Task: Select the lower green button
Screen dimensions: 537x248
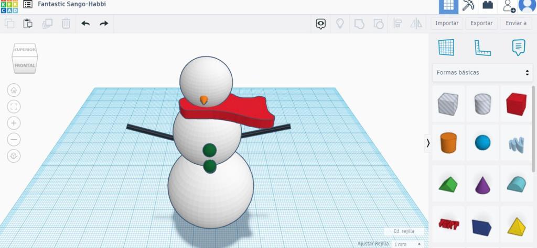Action: pos(210,166)
